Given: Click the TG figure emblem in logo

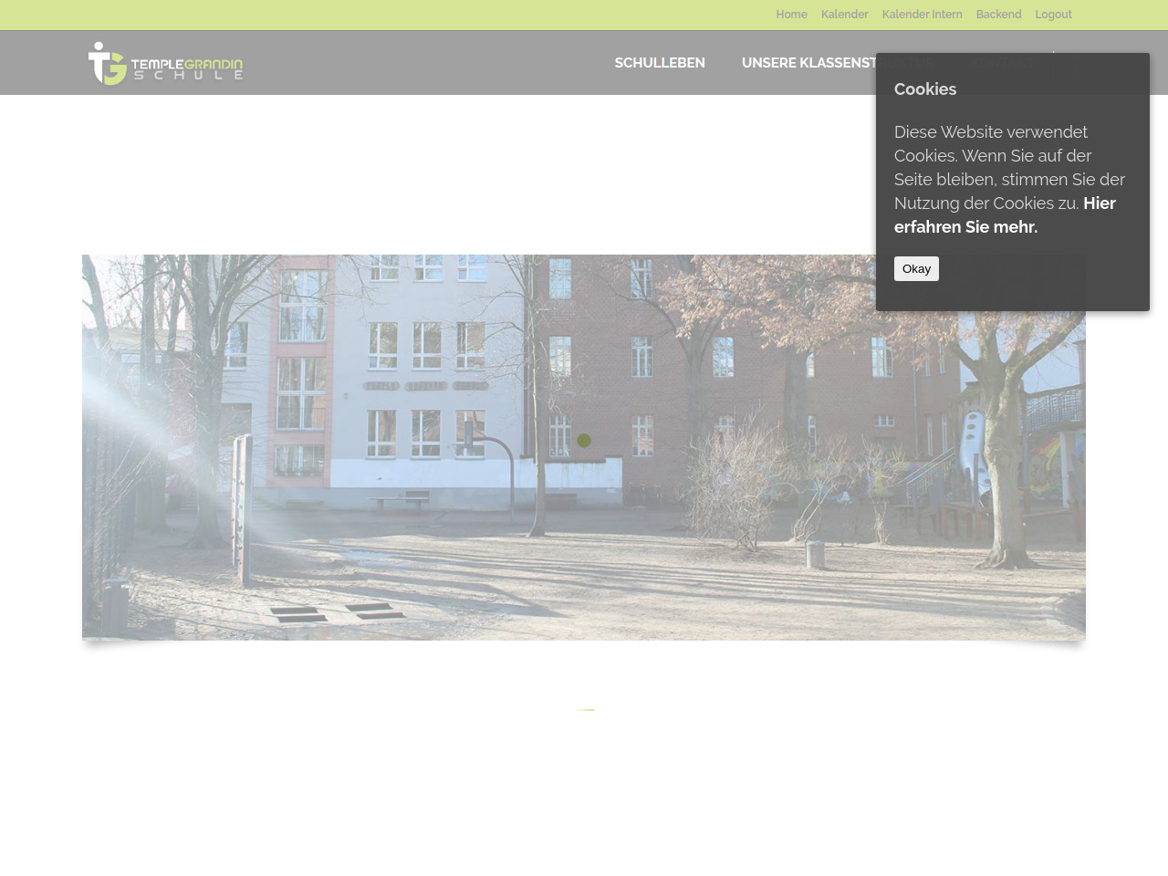Looking at the screenshot, I should pyautogui.click(x=107, y=64).
